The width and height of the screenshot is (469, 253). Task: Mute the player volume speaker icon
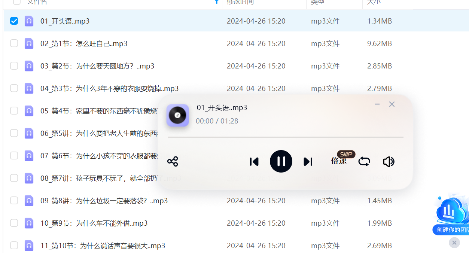(389, 162)
